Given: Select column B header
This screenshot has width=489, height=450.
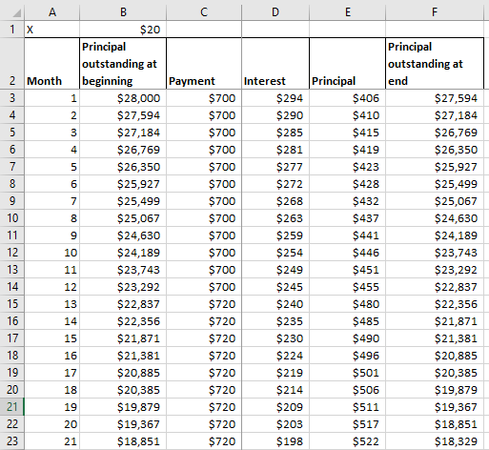Looking at the screenshot, I should point(123,12).
